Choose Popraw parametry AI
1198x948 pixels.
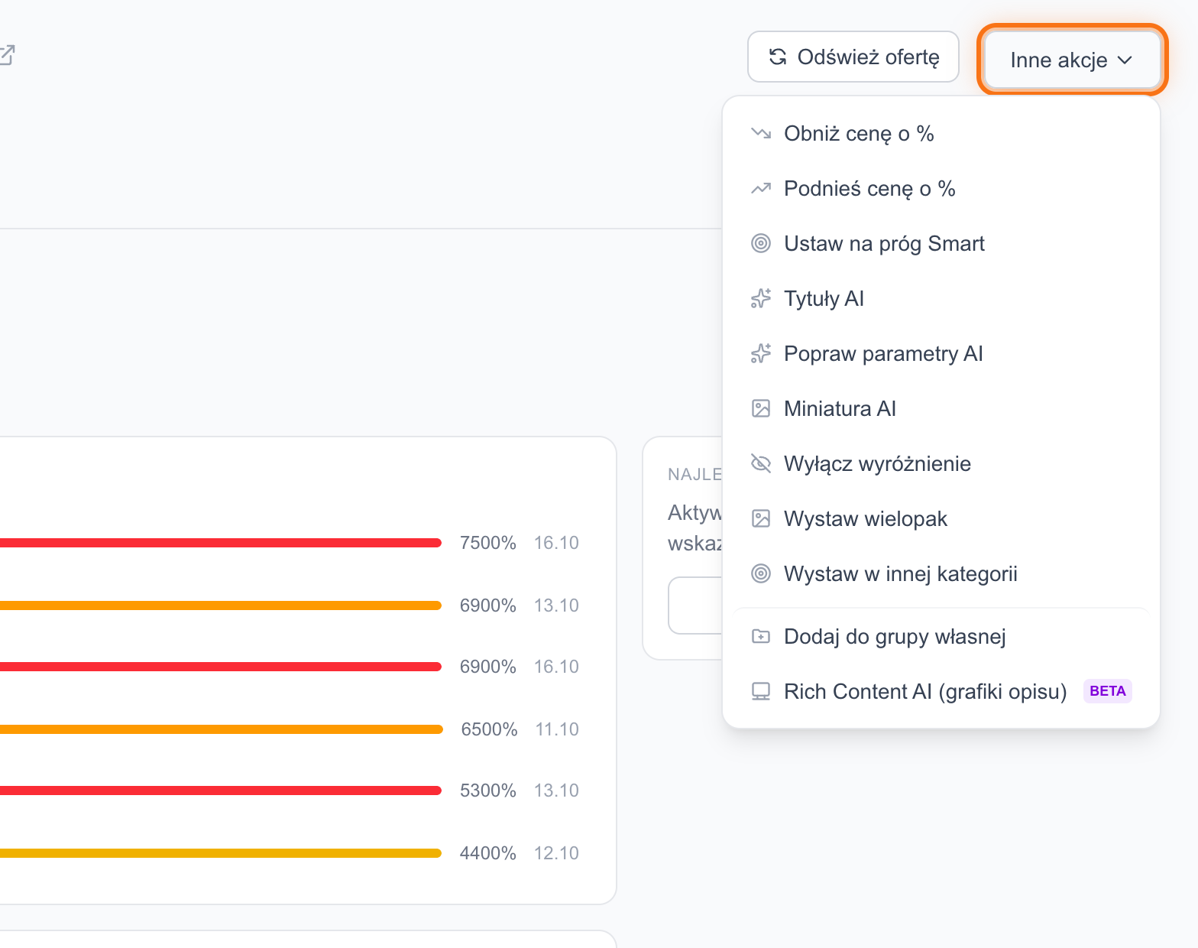point(941,354)
